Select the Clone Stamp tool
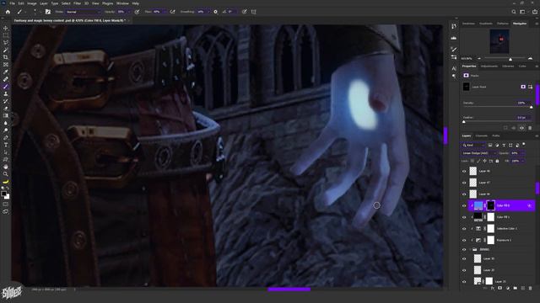 coord(6,93)
